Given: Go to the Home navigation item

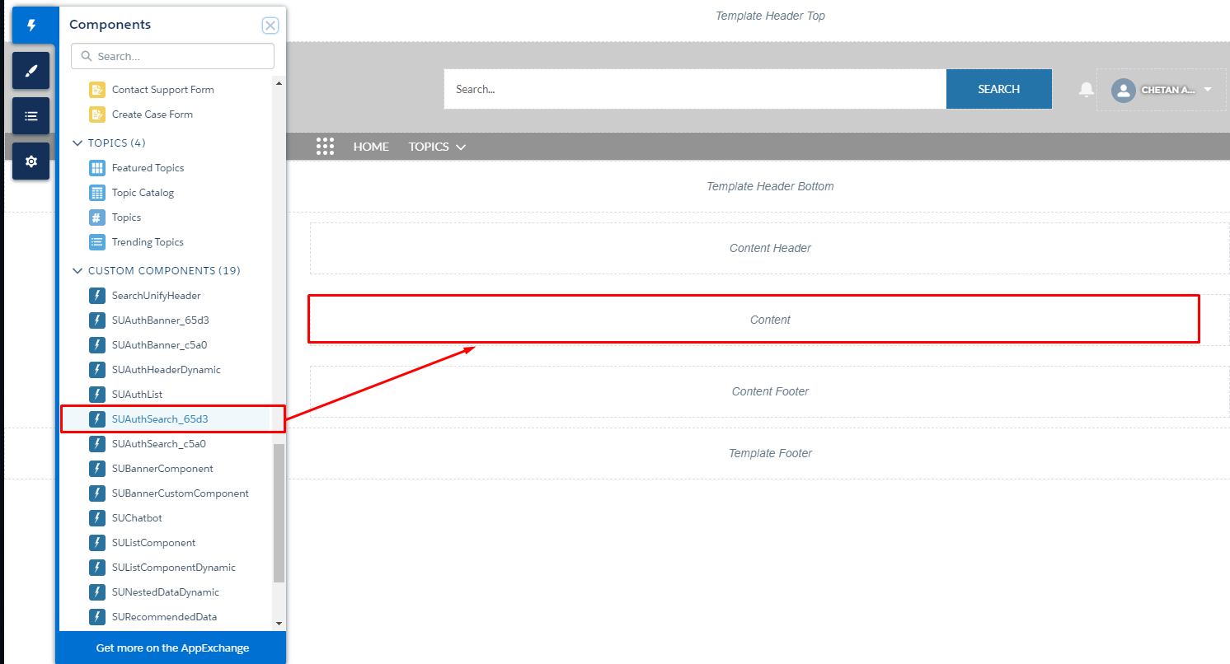Looking at the screenshot, I should click(x=371, y=147).
